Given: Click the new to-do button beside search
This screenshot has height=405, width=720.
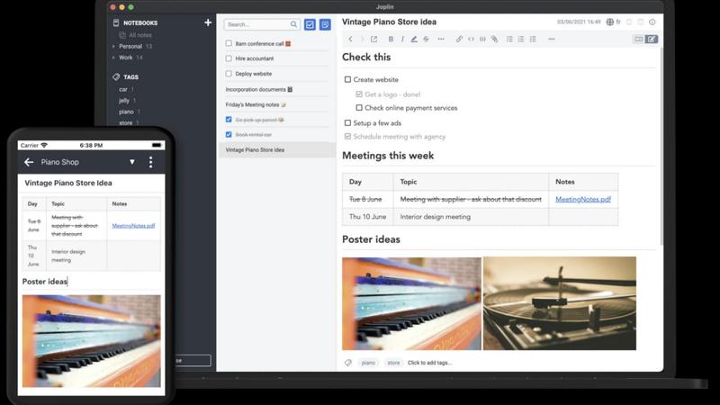Looking at the screenshot, I should (310, 24).
